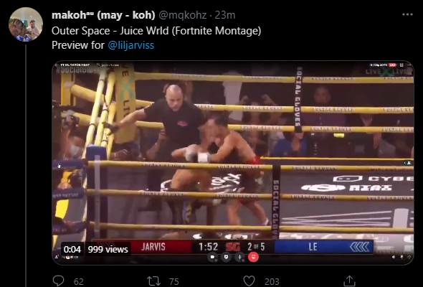Click the fullscreen icon at the video's bottom right
Viewport: 423px width, 287px height.
[x=409, y=257]
